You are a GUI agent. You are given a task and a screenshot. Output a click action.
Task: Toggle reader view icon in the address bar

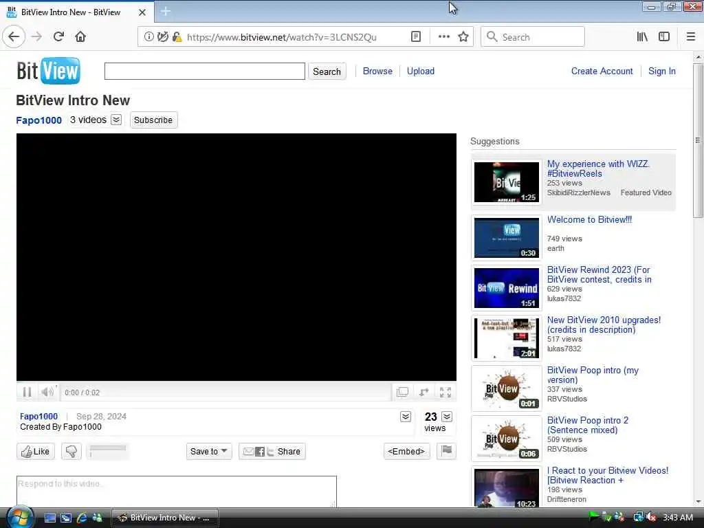416,37
